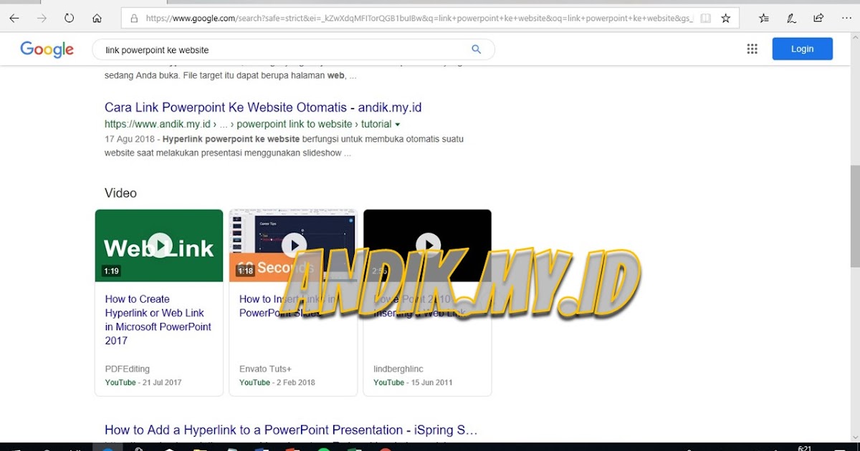Open the Favorites hub icon
This screenshot has width=860, height=451.
pos(763,18)
